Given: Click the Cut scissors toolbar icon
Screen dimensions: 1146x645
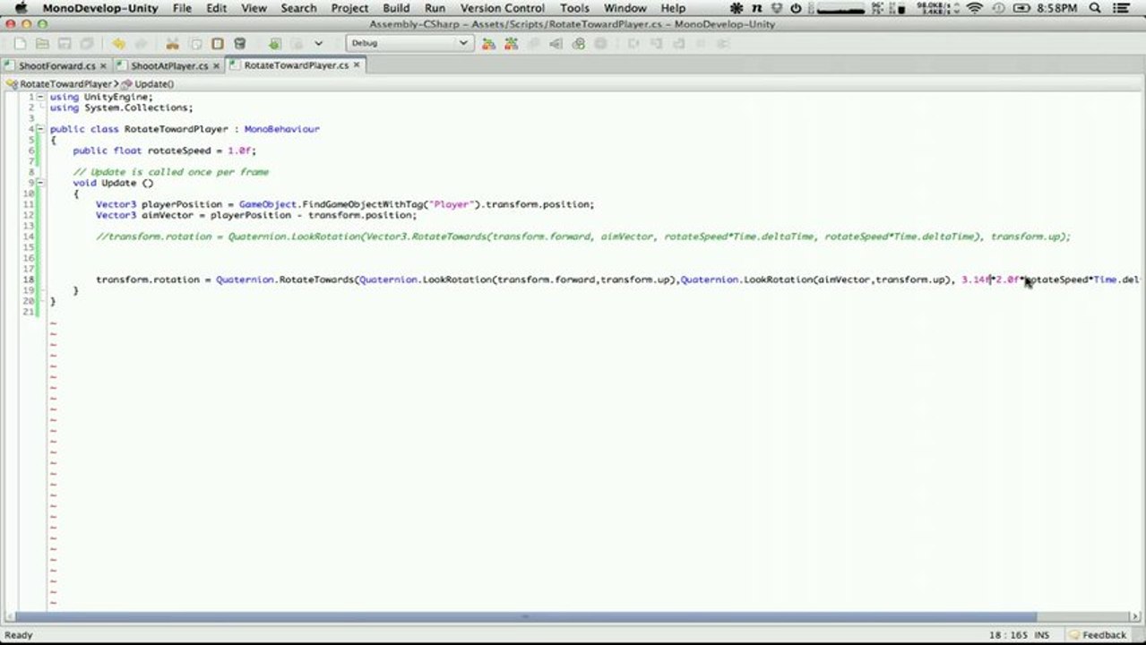Looking at the screenshot, I should point(172,43).
